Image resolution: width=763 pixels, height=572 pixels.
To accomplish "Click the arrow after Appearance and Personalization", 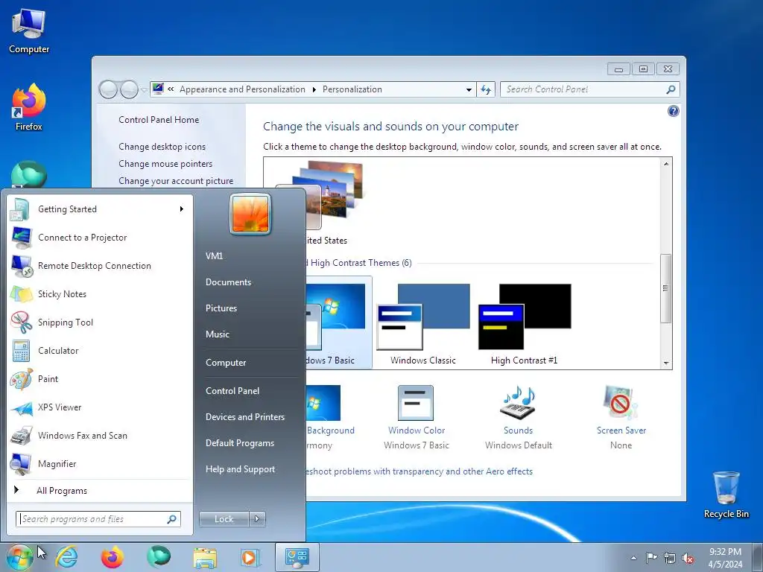I will pos(314,89).
